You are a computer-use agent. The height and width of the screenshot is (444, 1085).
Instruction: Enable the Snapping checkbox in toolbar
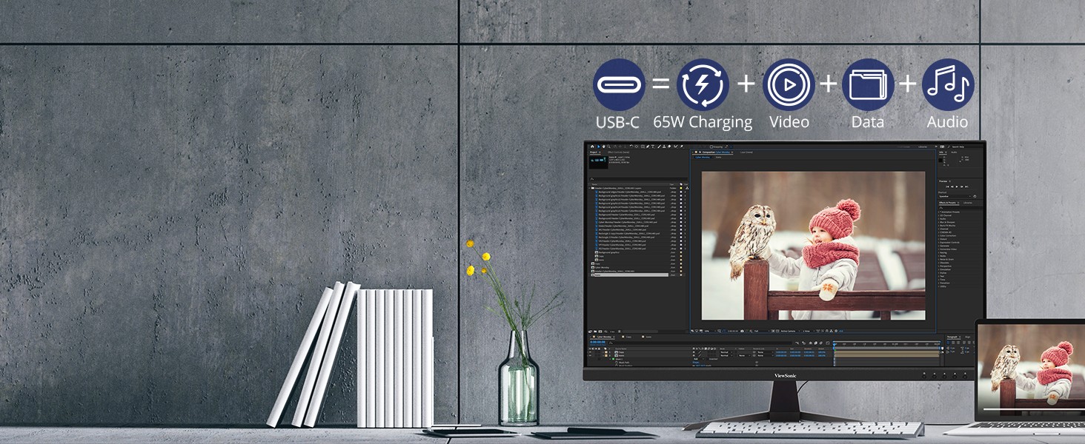[710, 147]
